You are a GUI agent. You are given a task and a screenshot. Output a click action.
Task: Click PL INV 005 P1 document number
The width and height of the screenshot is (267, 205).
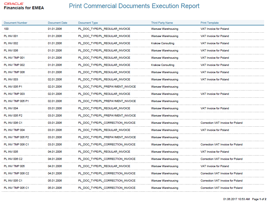pyautogui.click(x=13, y=87)
